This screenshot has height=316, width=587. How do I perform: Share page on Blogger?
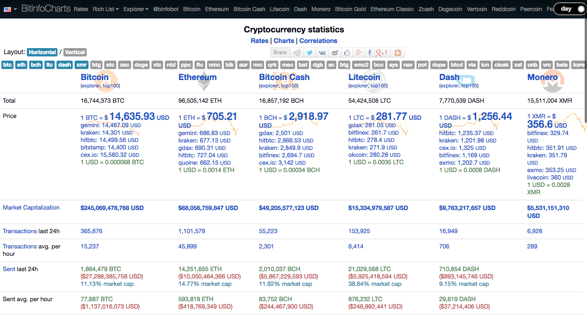pyautogui.click(x=398, y=53)
